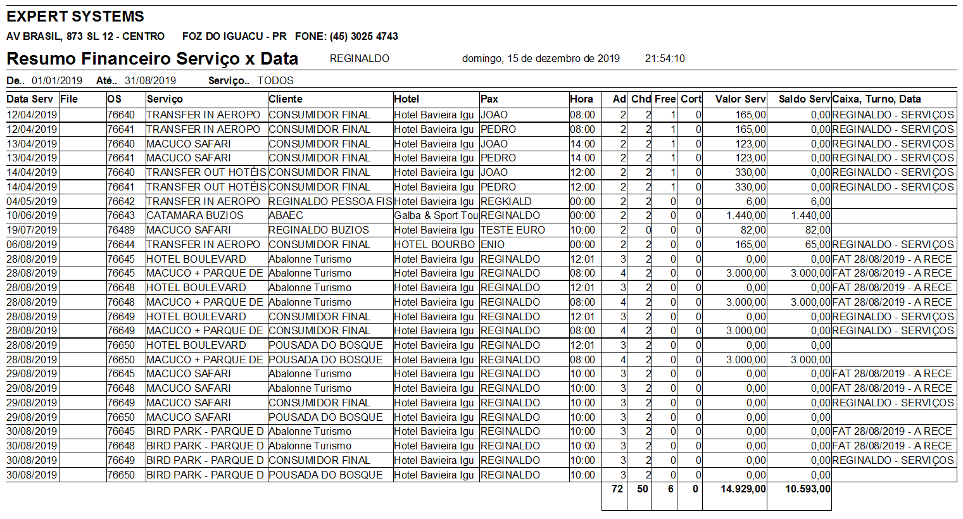
Task: Click the Cliente column header
Action: (x=286, y=99)
